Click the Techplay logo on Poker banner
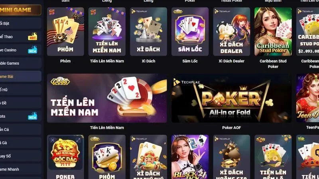The width and height of the screenshot is (319, 179). click(187, 82)
